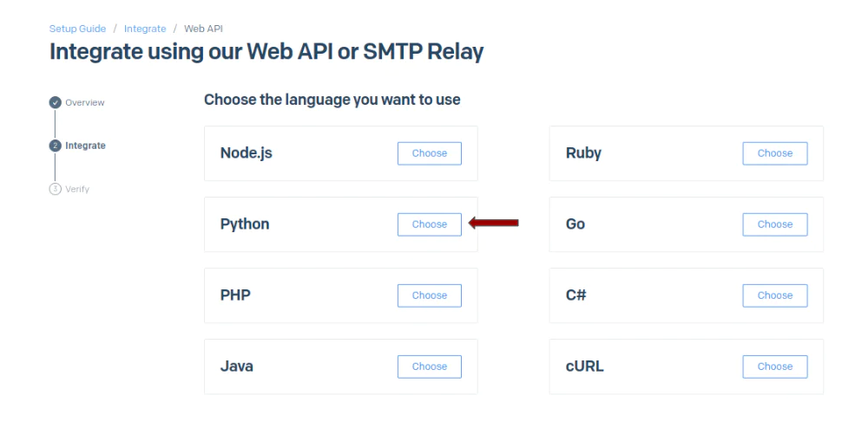The width and height of the screenshot is (855, 428).
Task: Click the Python card title
Action: tap(245, 224)
